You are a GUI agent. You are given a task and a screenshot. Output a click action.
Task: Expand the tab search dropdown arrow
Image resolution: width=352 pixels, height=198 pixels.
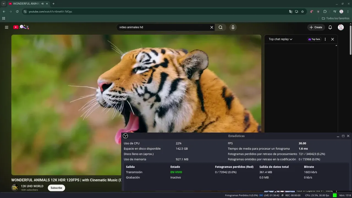pos(4,4)
